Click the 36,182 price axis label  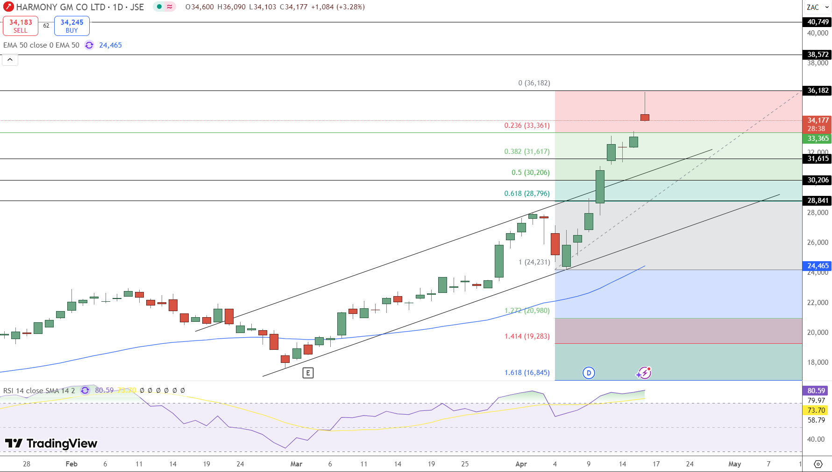click(x=817, y=90)
